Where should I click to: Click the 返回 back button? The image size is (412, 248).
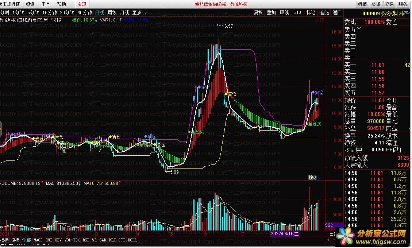(x=337, y=13)
